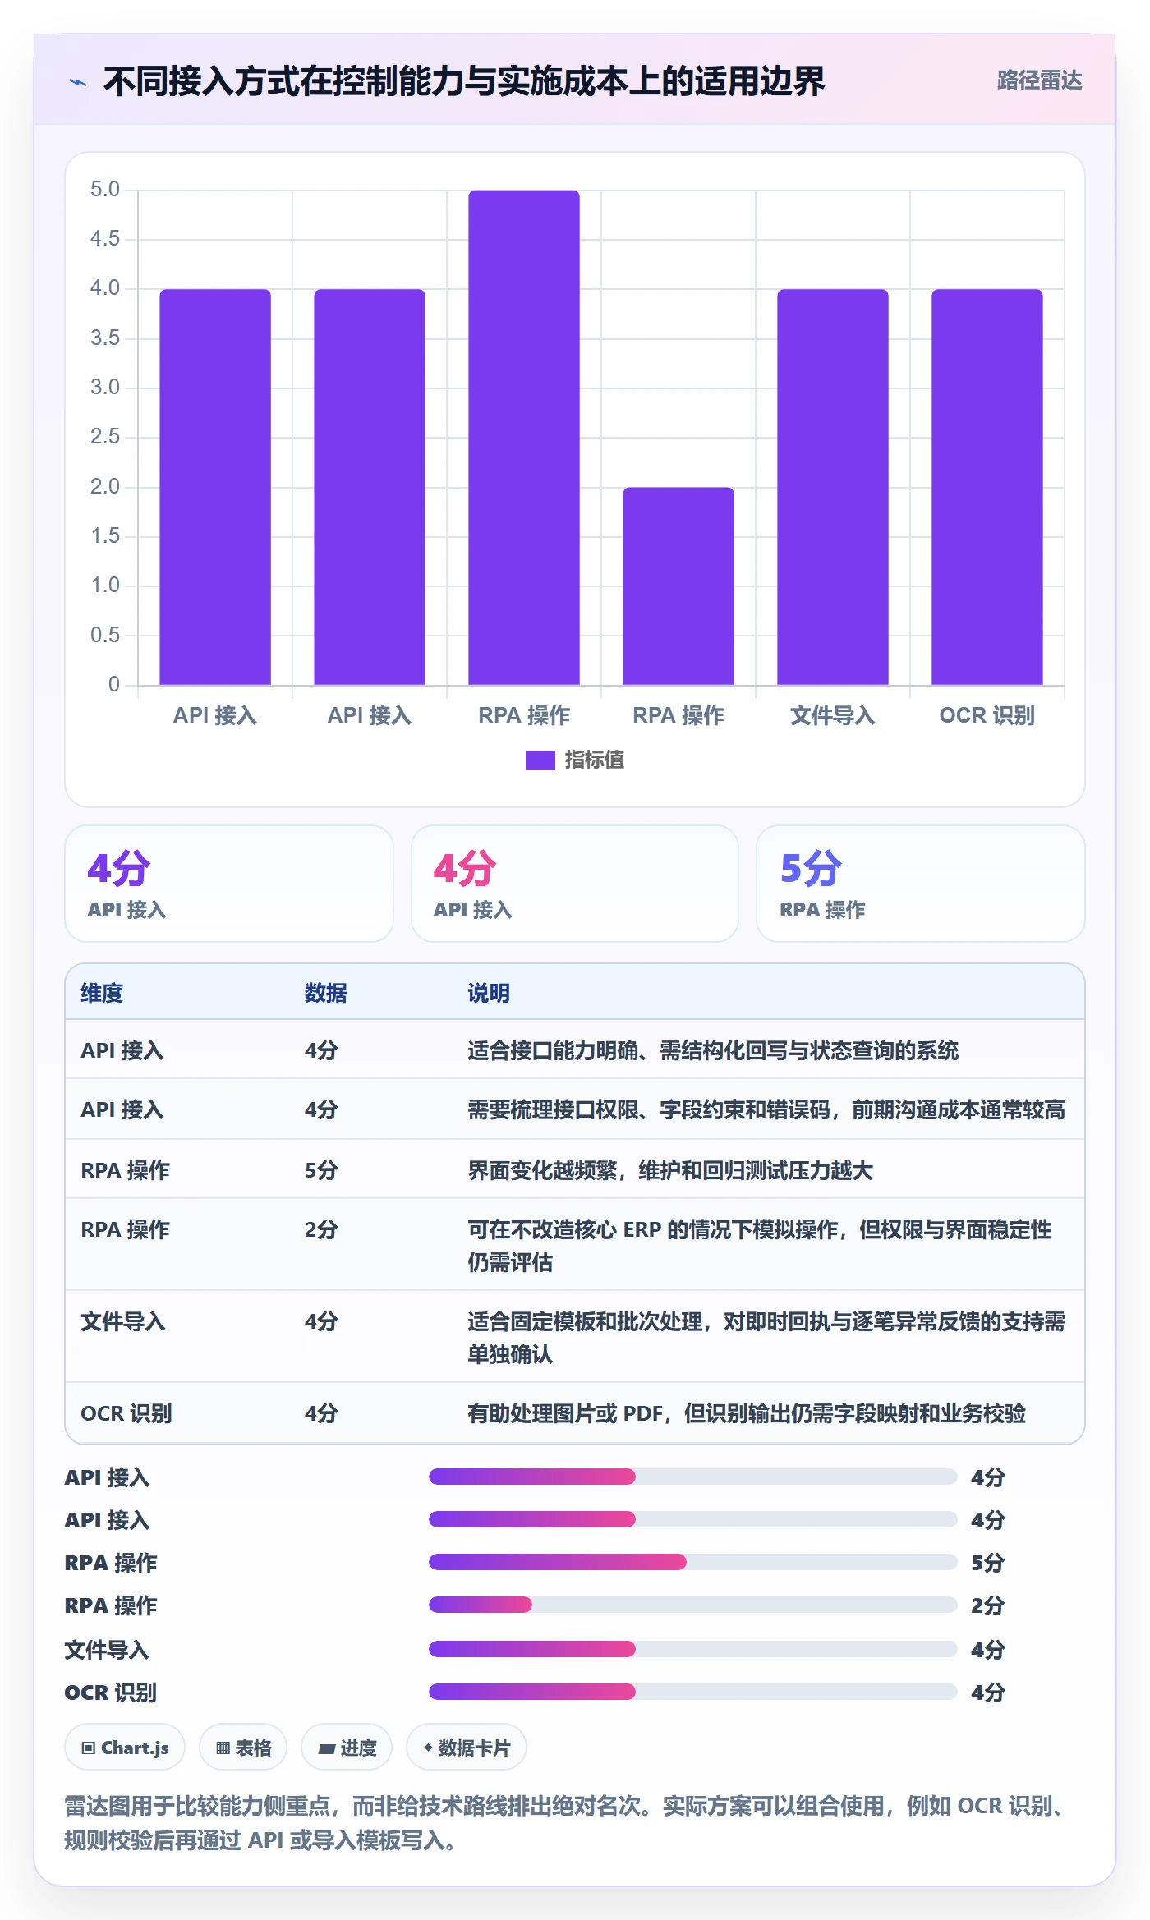Select the row 适合接口能力明确、需结构化回写与状态查询的系统
1150x1920 pixels.
575,1050
